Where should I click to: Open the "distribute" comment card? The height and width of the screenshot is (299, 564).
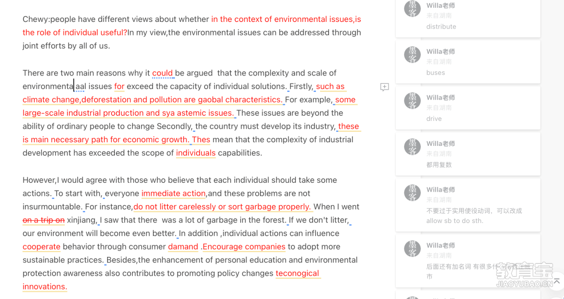[x=468, y=18]
